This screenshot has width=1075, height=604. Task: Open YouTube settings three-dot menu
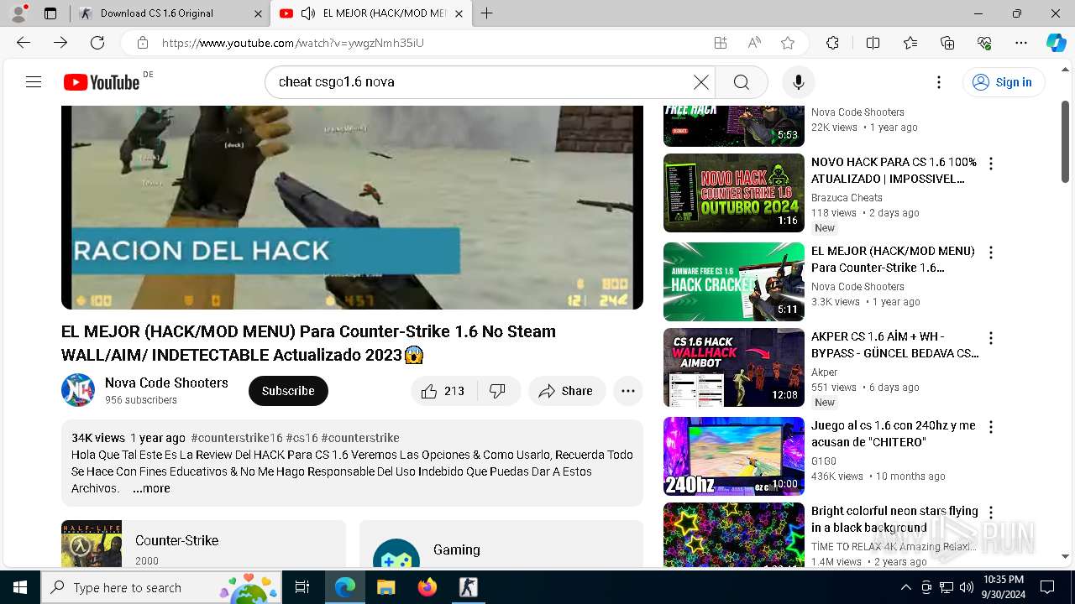(x=939, y=82)
